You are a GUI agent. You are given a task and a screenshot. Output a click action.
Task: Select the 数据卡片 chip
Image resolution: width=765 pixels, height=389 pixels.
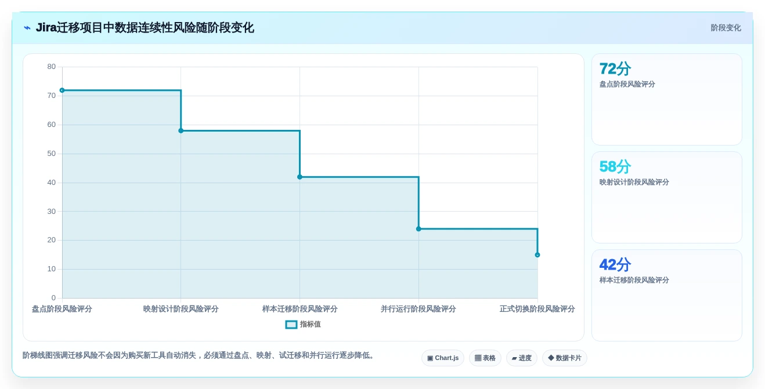pyautogui.click(x=565, y=358)
